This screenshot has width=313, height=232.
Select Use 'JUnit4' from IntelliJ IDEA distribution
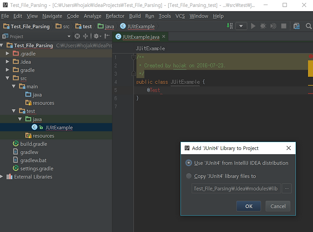[237, 163]
